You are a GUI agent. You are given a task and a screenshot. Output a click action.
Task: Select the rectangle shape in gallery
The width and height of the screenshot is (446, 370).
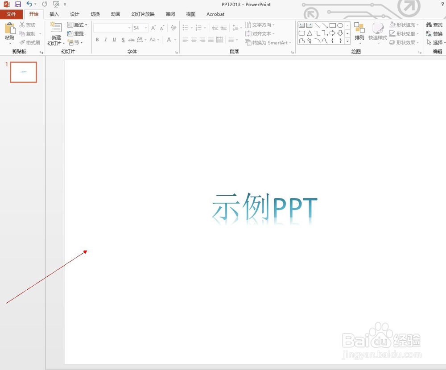click(333, 25)
